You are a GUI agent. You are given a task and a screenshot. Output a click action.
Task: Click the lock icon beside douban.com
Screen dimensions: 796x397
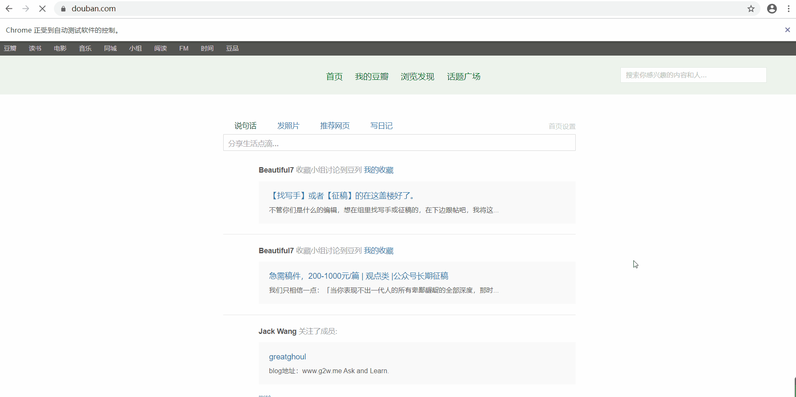click(x=64, y=9)
